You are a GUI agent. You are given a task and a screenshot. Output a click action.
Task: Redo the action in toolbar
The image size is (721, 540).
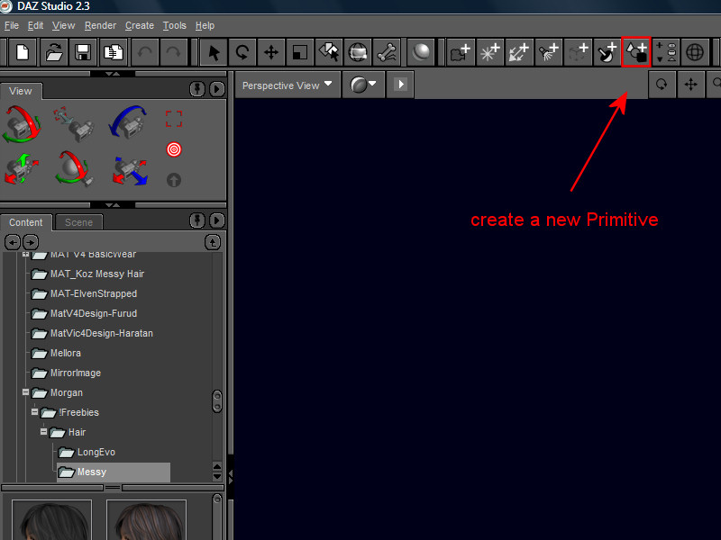(x=173, y=52)
